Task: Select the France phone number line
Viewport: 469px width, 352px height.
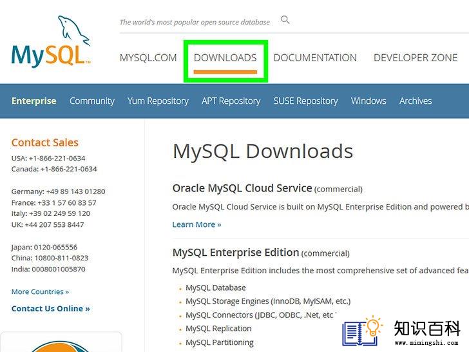Action: [54, 202]
